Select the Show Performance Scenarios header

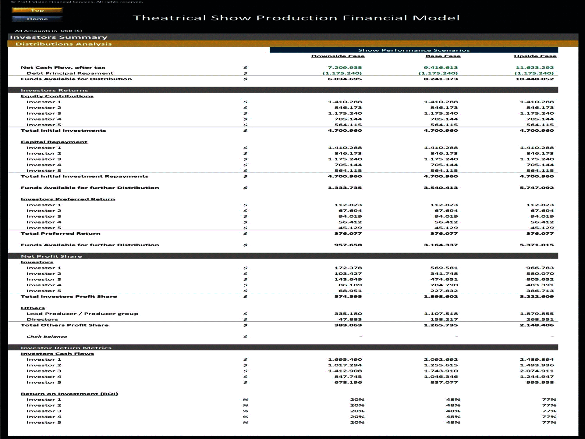click(x=414, y=50)
